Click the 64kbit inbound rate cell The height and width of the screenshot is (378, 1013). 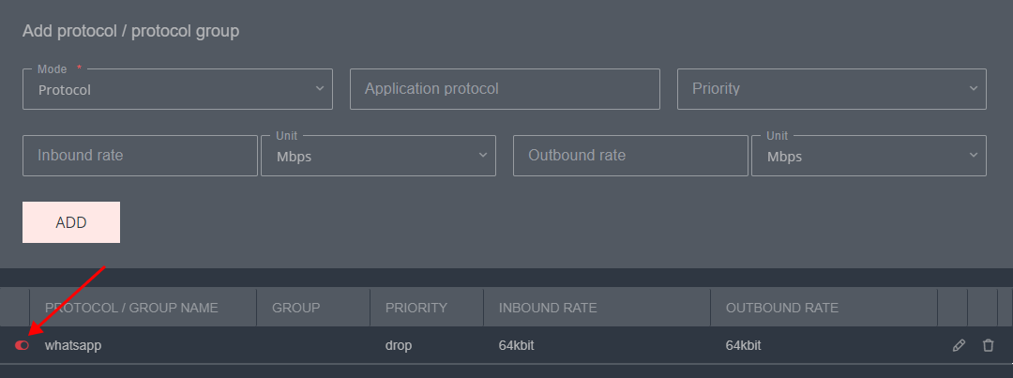[517, 345]
